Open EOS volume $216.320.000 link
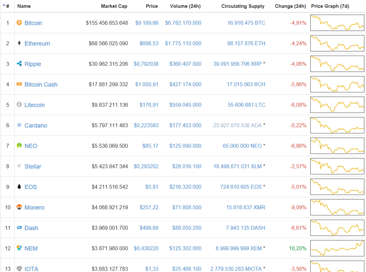 [185, 187]
